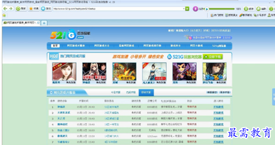
Task: Click the link left of 更多开服
Action: pos(212,92)
